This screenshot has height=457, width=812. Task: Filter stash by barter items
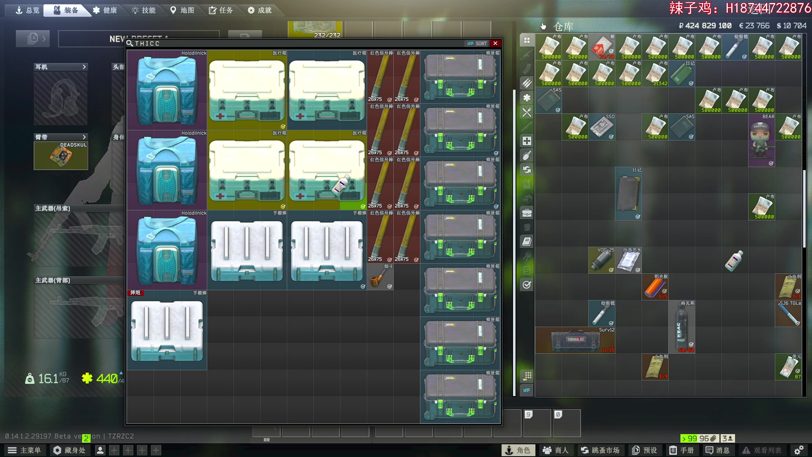tap(527, 170)
